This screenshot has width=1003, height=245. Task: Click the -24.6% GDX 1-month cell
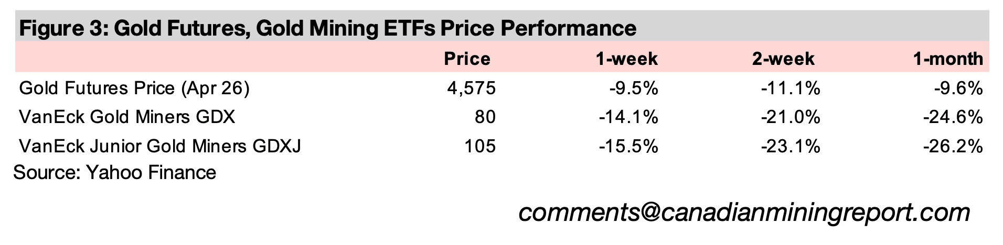click(953, 117)
